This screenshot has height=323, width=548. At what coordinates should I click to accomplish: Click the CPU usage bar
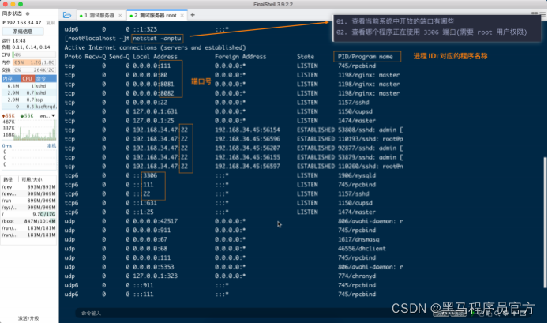tap(34, 54)
